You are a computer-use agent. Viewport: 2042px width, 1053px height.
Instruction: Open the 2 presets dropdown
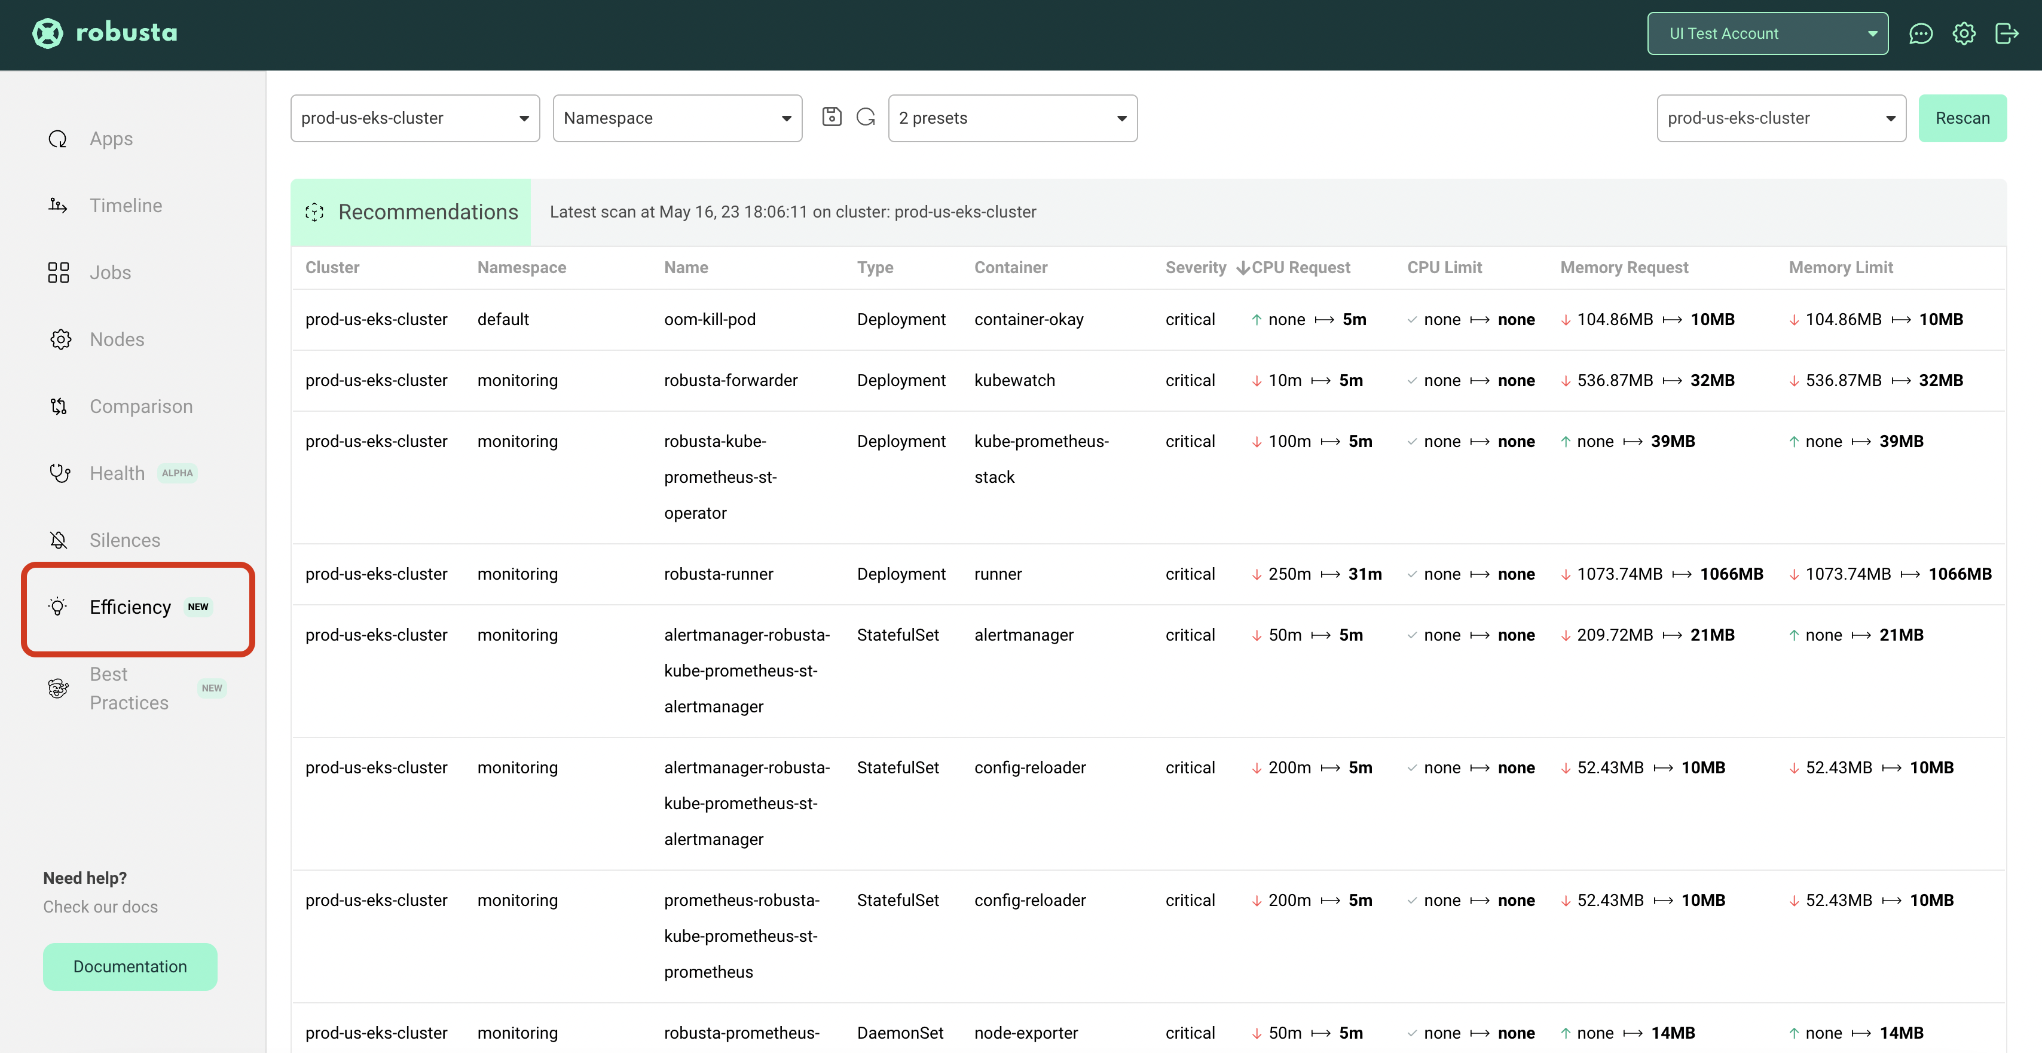click(x=1012, y=118)
